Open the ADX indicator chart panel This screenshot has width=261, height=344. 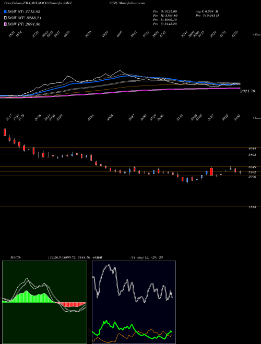click(x=134, y=302)
